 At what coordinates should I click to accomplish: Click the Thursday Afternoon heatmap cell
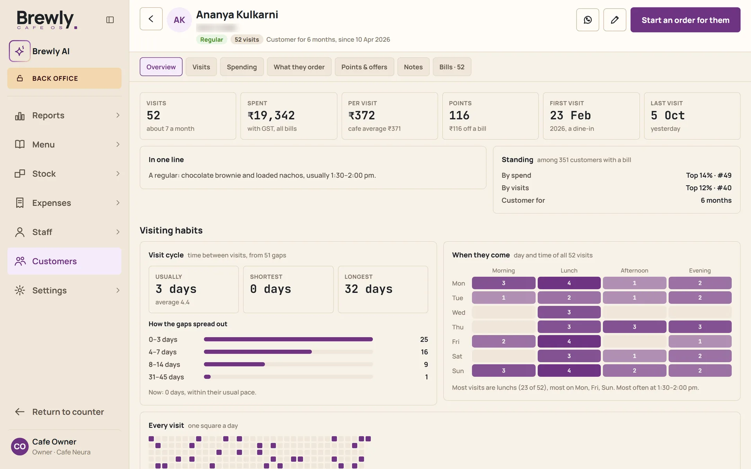pyautogui.click(x=634, y=327)
